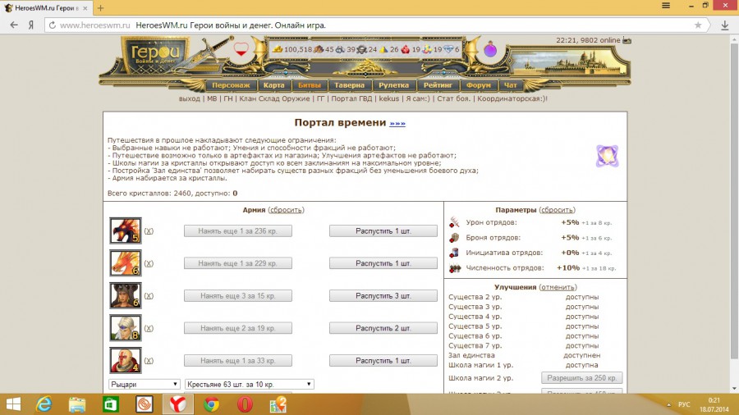The width and height of the screenshot is (739, 415).
Task: Remove elf stack with (x)
Action: click(x=149, y=328)
